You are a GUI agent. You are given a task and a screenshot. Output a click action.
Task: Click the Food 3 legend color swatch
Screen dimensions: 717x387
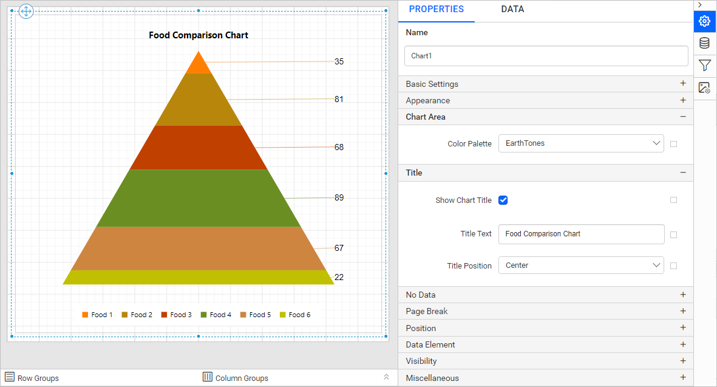point(164,315)
